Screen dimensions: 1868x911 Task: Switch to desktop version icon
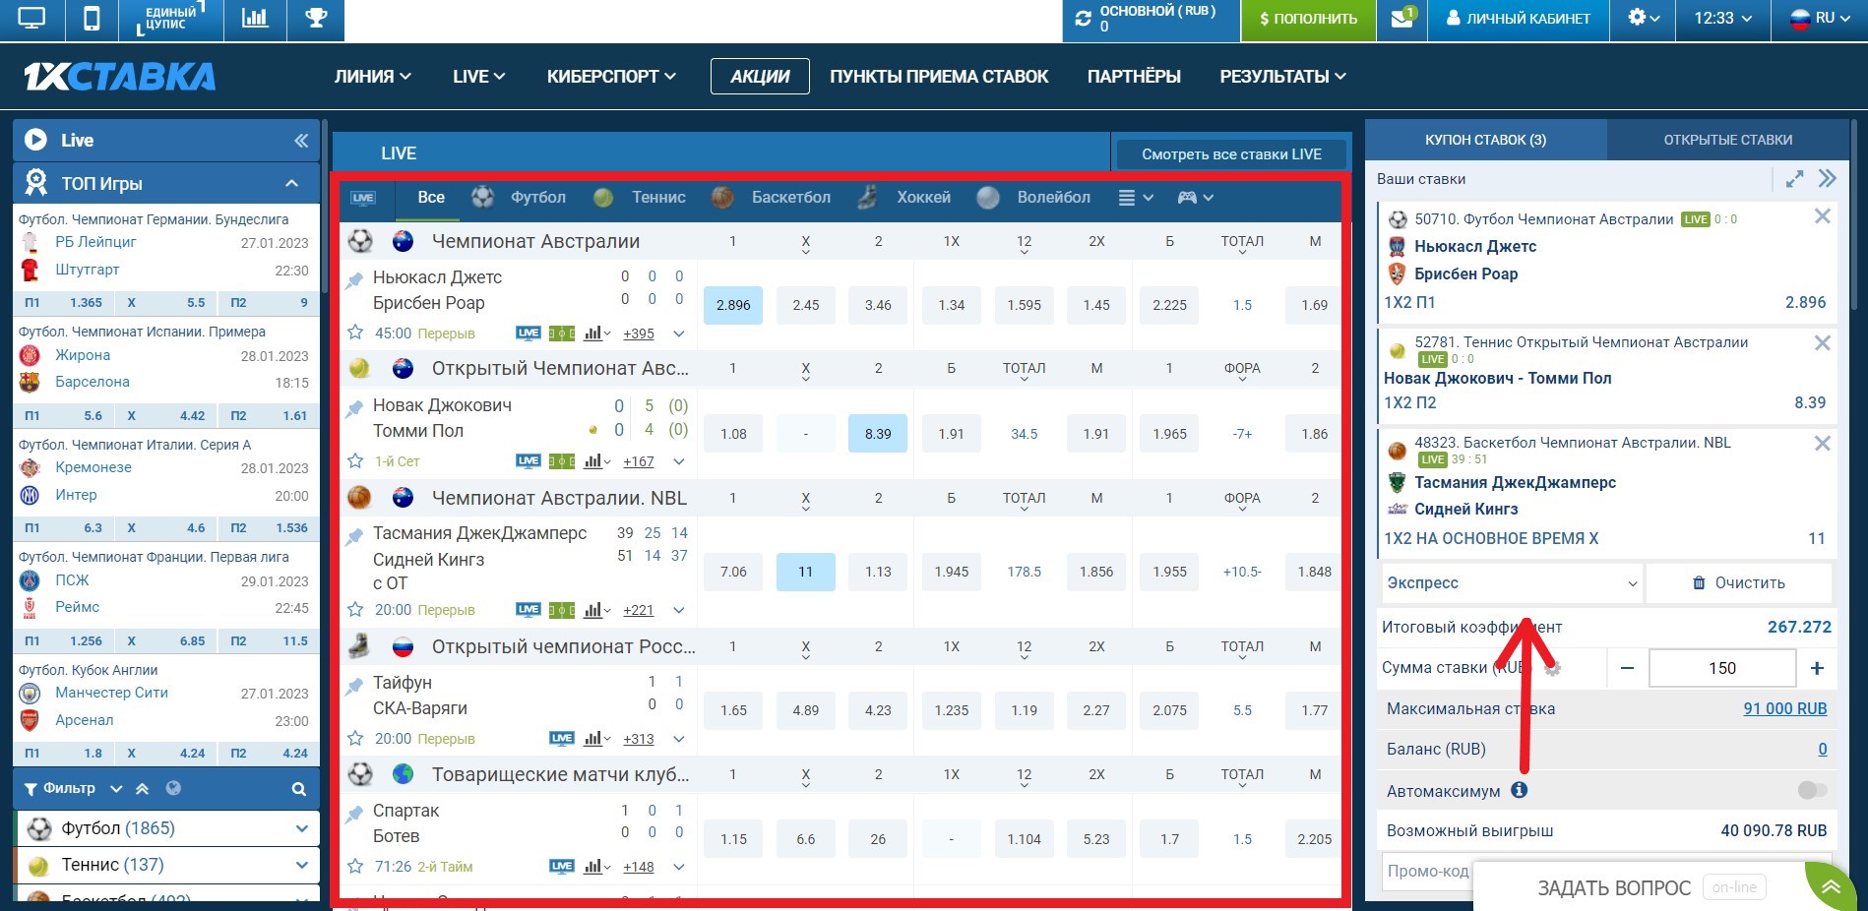[x=31, y=19]
